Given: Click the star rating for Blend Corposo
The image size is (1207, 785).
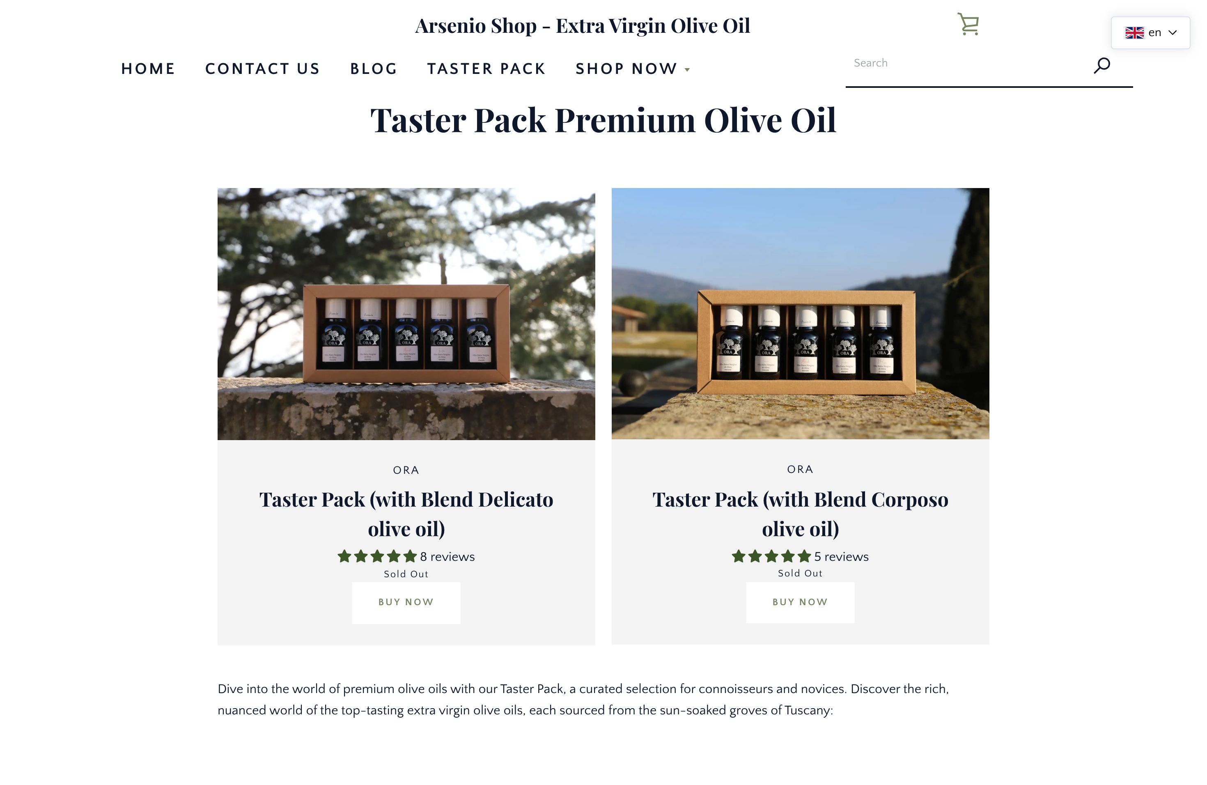Looking at the screenshot, I should 771,556.
